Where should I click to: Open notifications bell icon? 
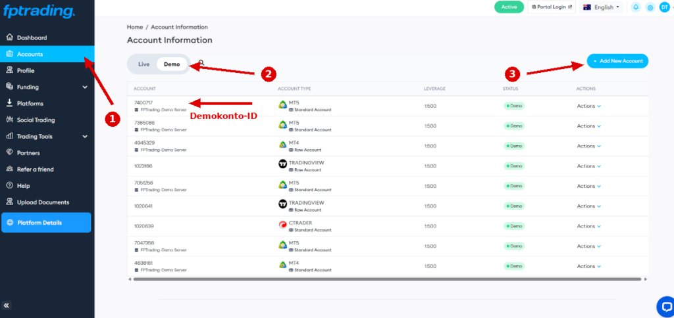click(636, 7)
